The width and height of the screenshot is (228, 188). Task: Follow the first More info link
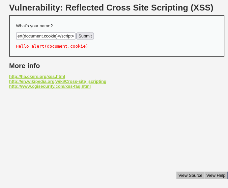point(37,77)
